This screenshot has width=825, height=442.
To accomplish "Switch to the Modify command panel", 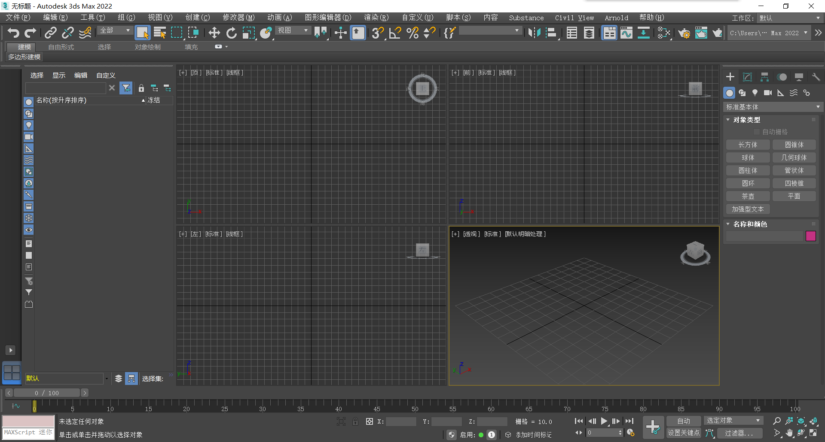I will (x=747, y=76).
